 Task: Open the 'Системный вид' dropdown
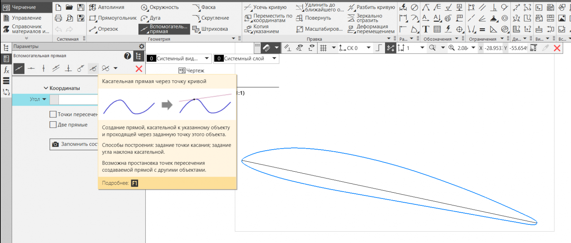207,59
